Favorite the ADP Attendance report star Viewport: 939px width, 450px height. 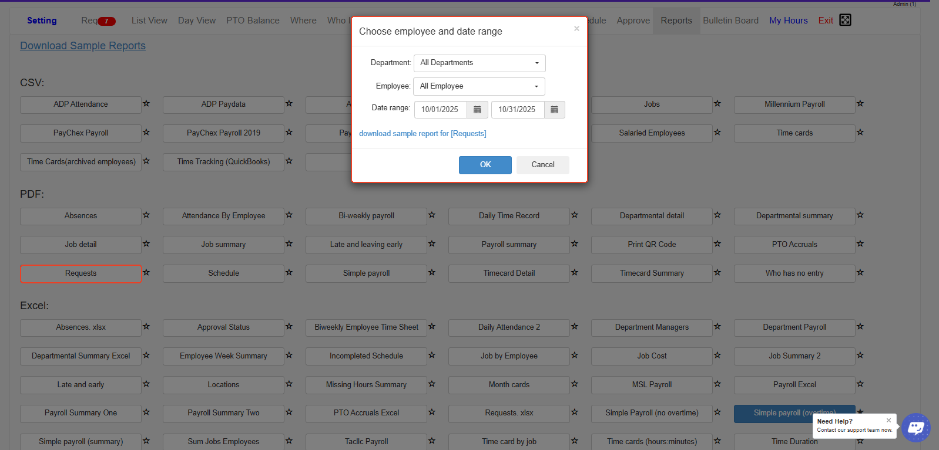(146, 104)
